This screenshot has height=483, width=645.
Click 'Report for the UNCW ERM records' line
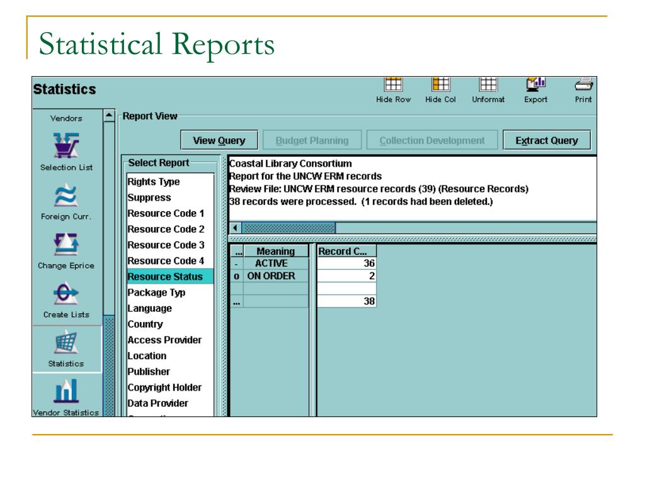pos(305,176)
